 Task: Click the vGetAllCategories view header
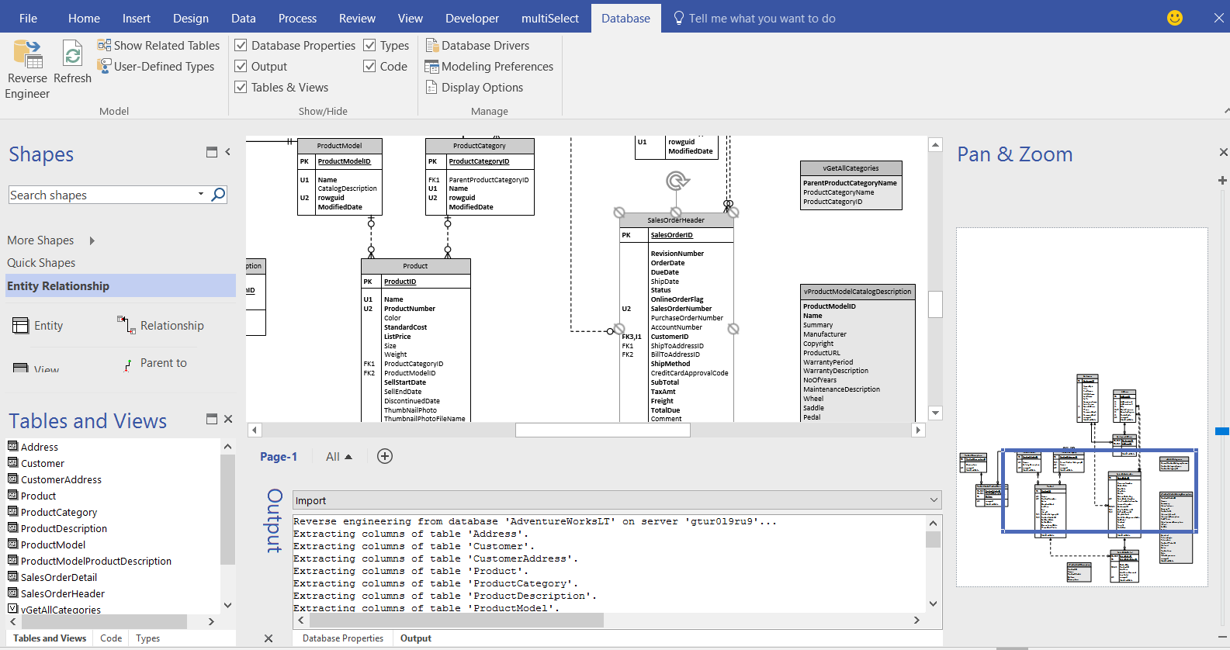click(x=851, y=168)
